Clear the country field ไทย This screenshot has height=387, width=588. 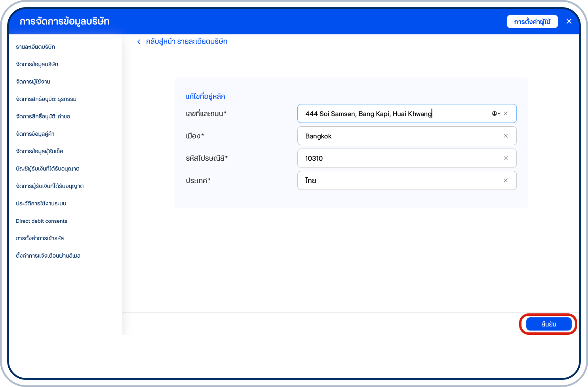pos(506,180)
